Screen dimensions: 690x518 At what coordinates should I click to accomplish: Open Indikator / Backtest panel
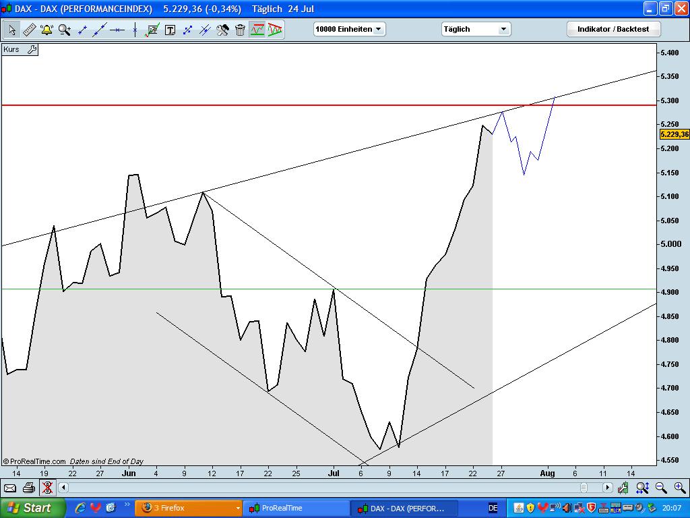(613, 29)
